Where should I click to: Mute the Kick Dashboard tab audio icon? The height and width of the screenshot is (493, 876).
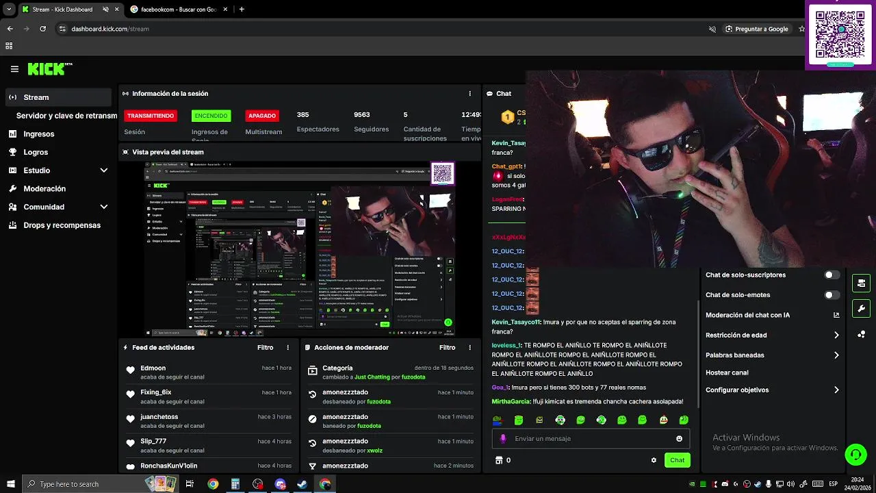[x=105, y=10]
